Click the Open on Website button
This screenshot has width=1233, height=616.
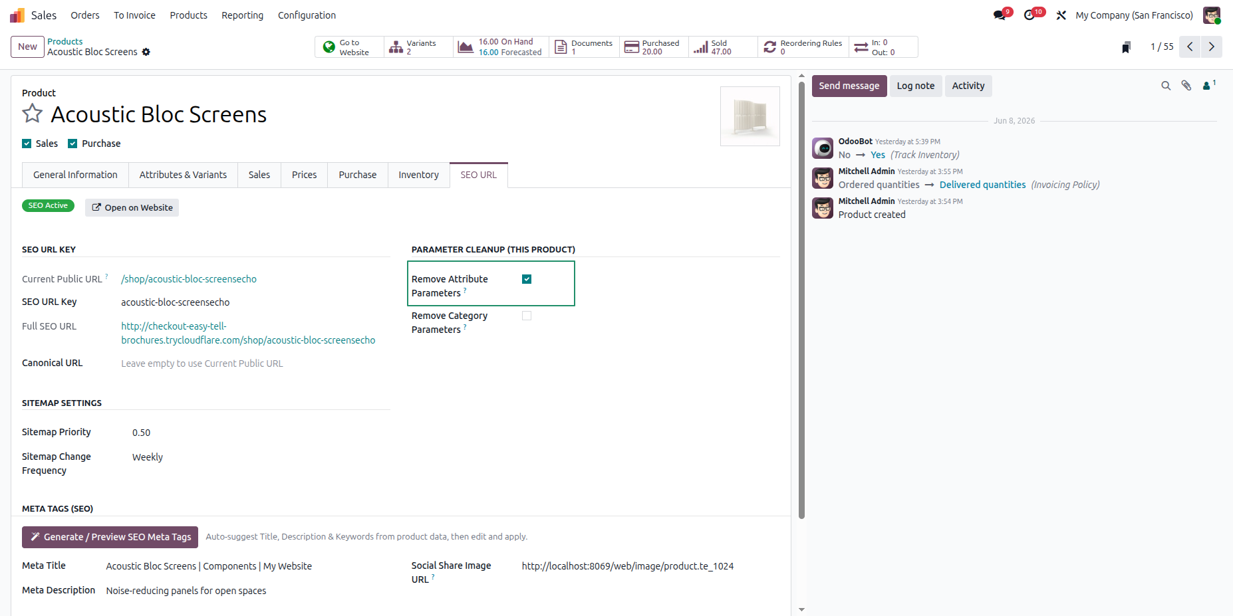[132, 207]
